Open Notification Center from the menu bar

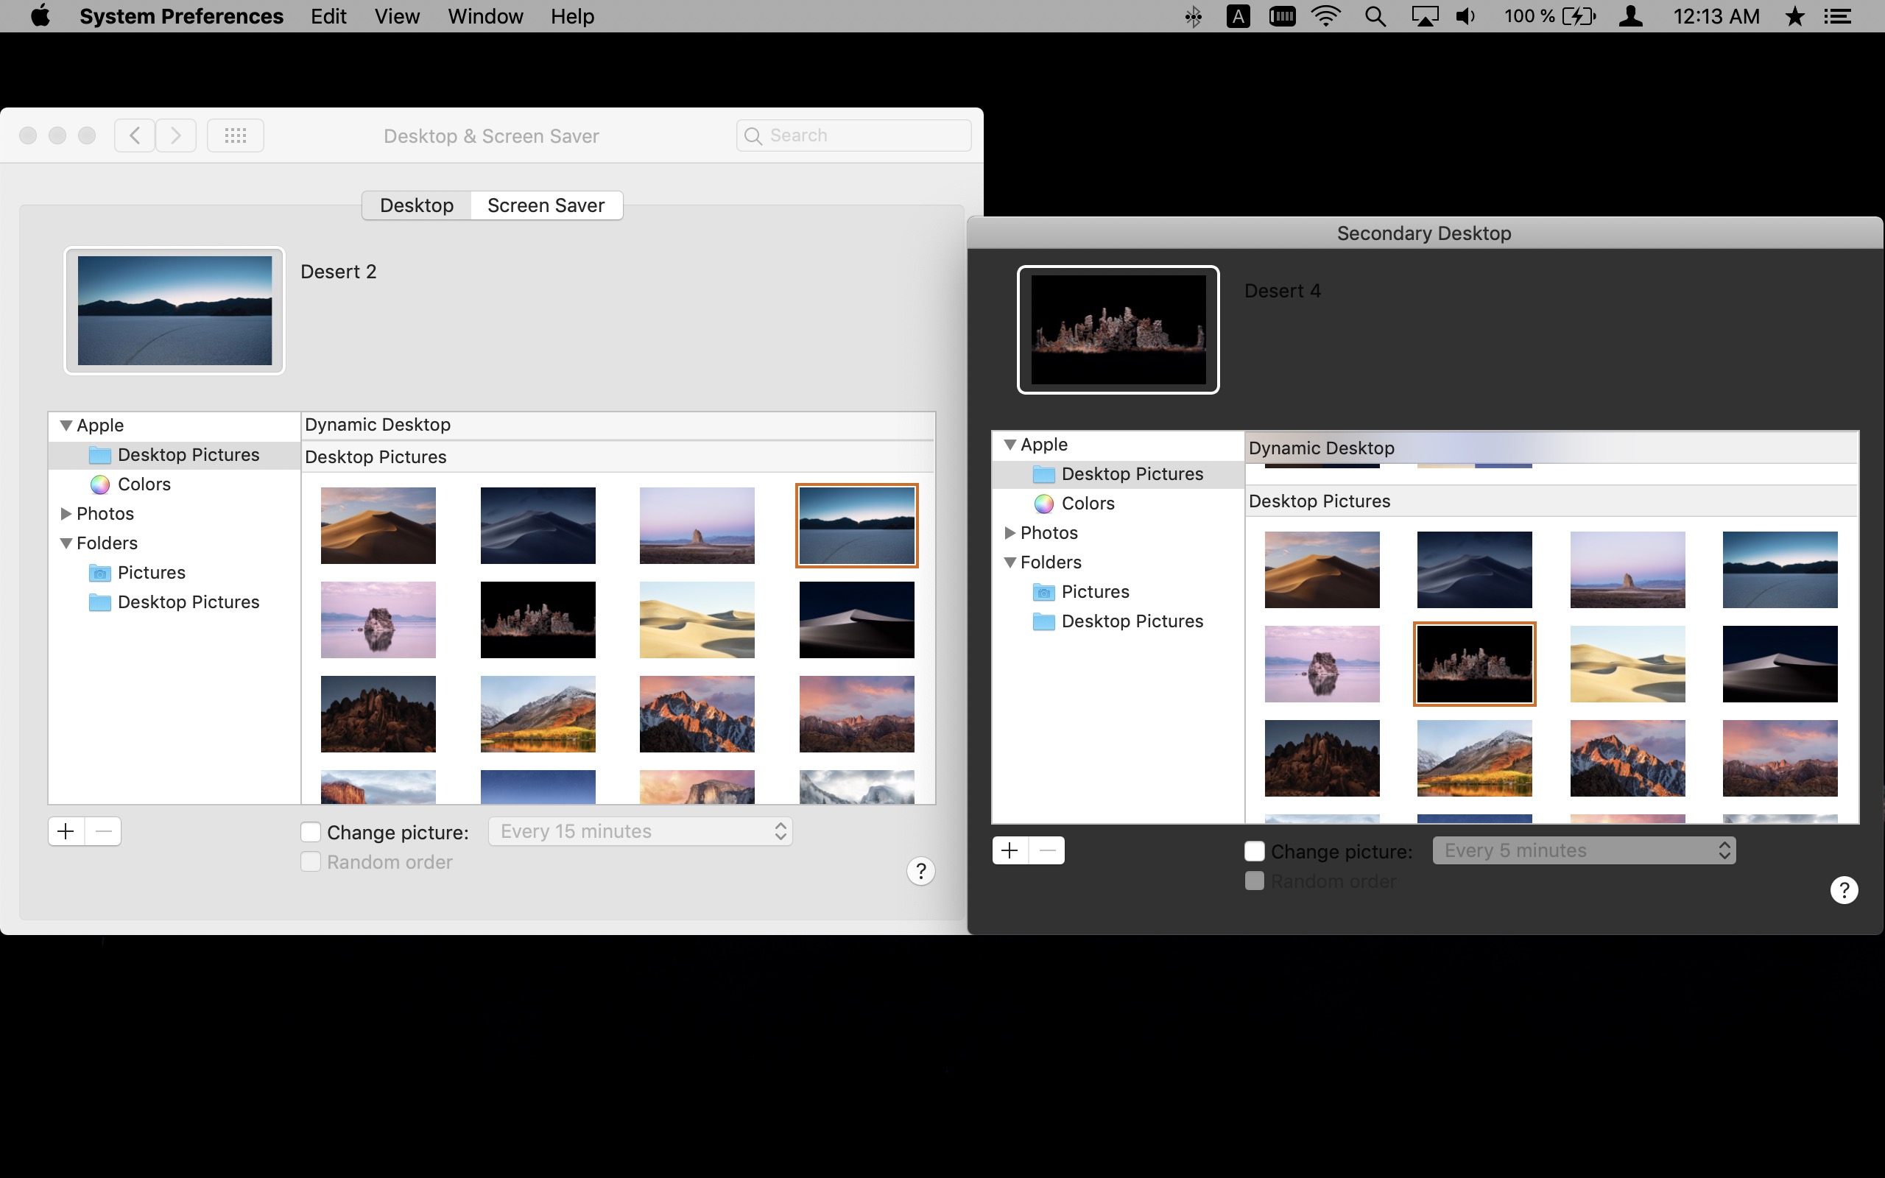click(1839, 16)
